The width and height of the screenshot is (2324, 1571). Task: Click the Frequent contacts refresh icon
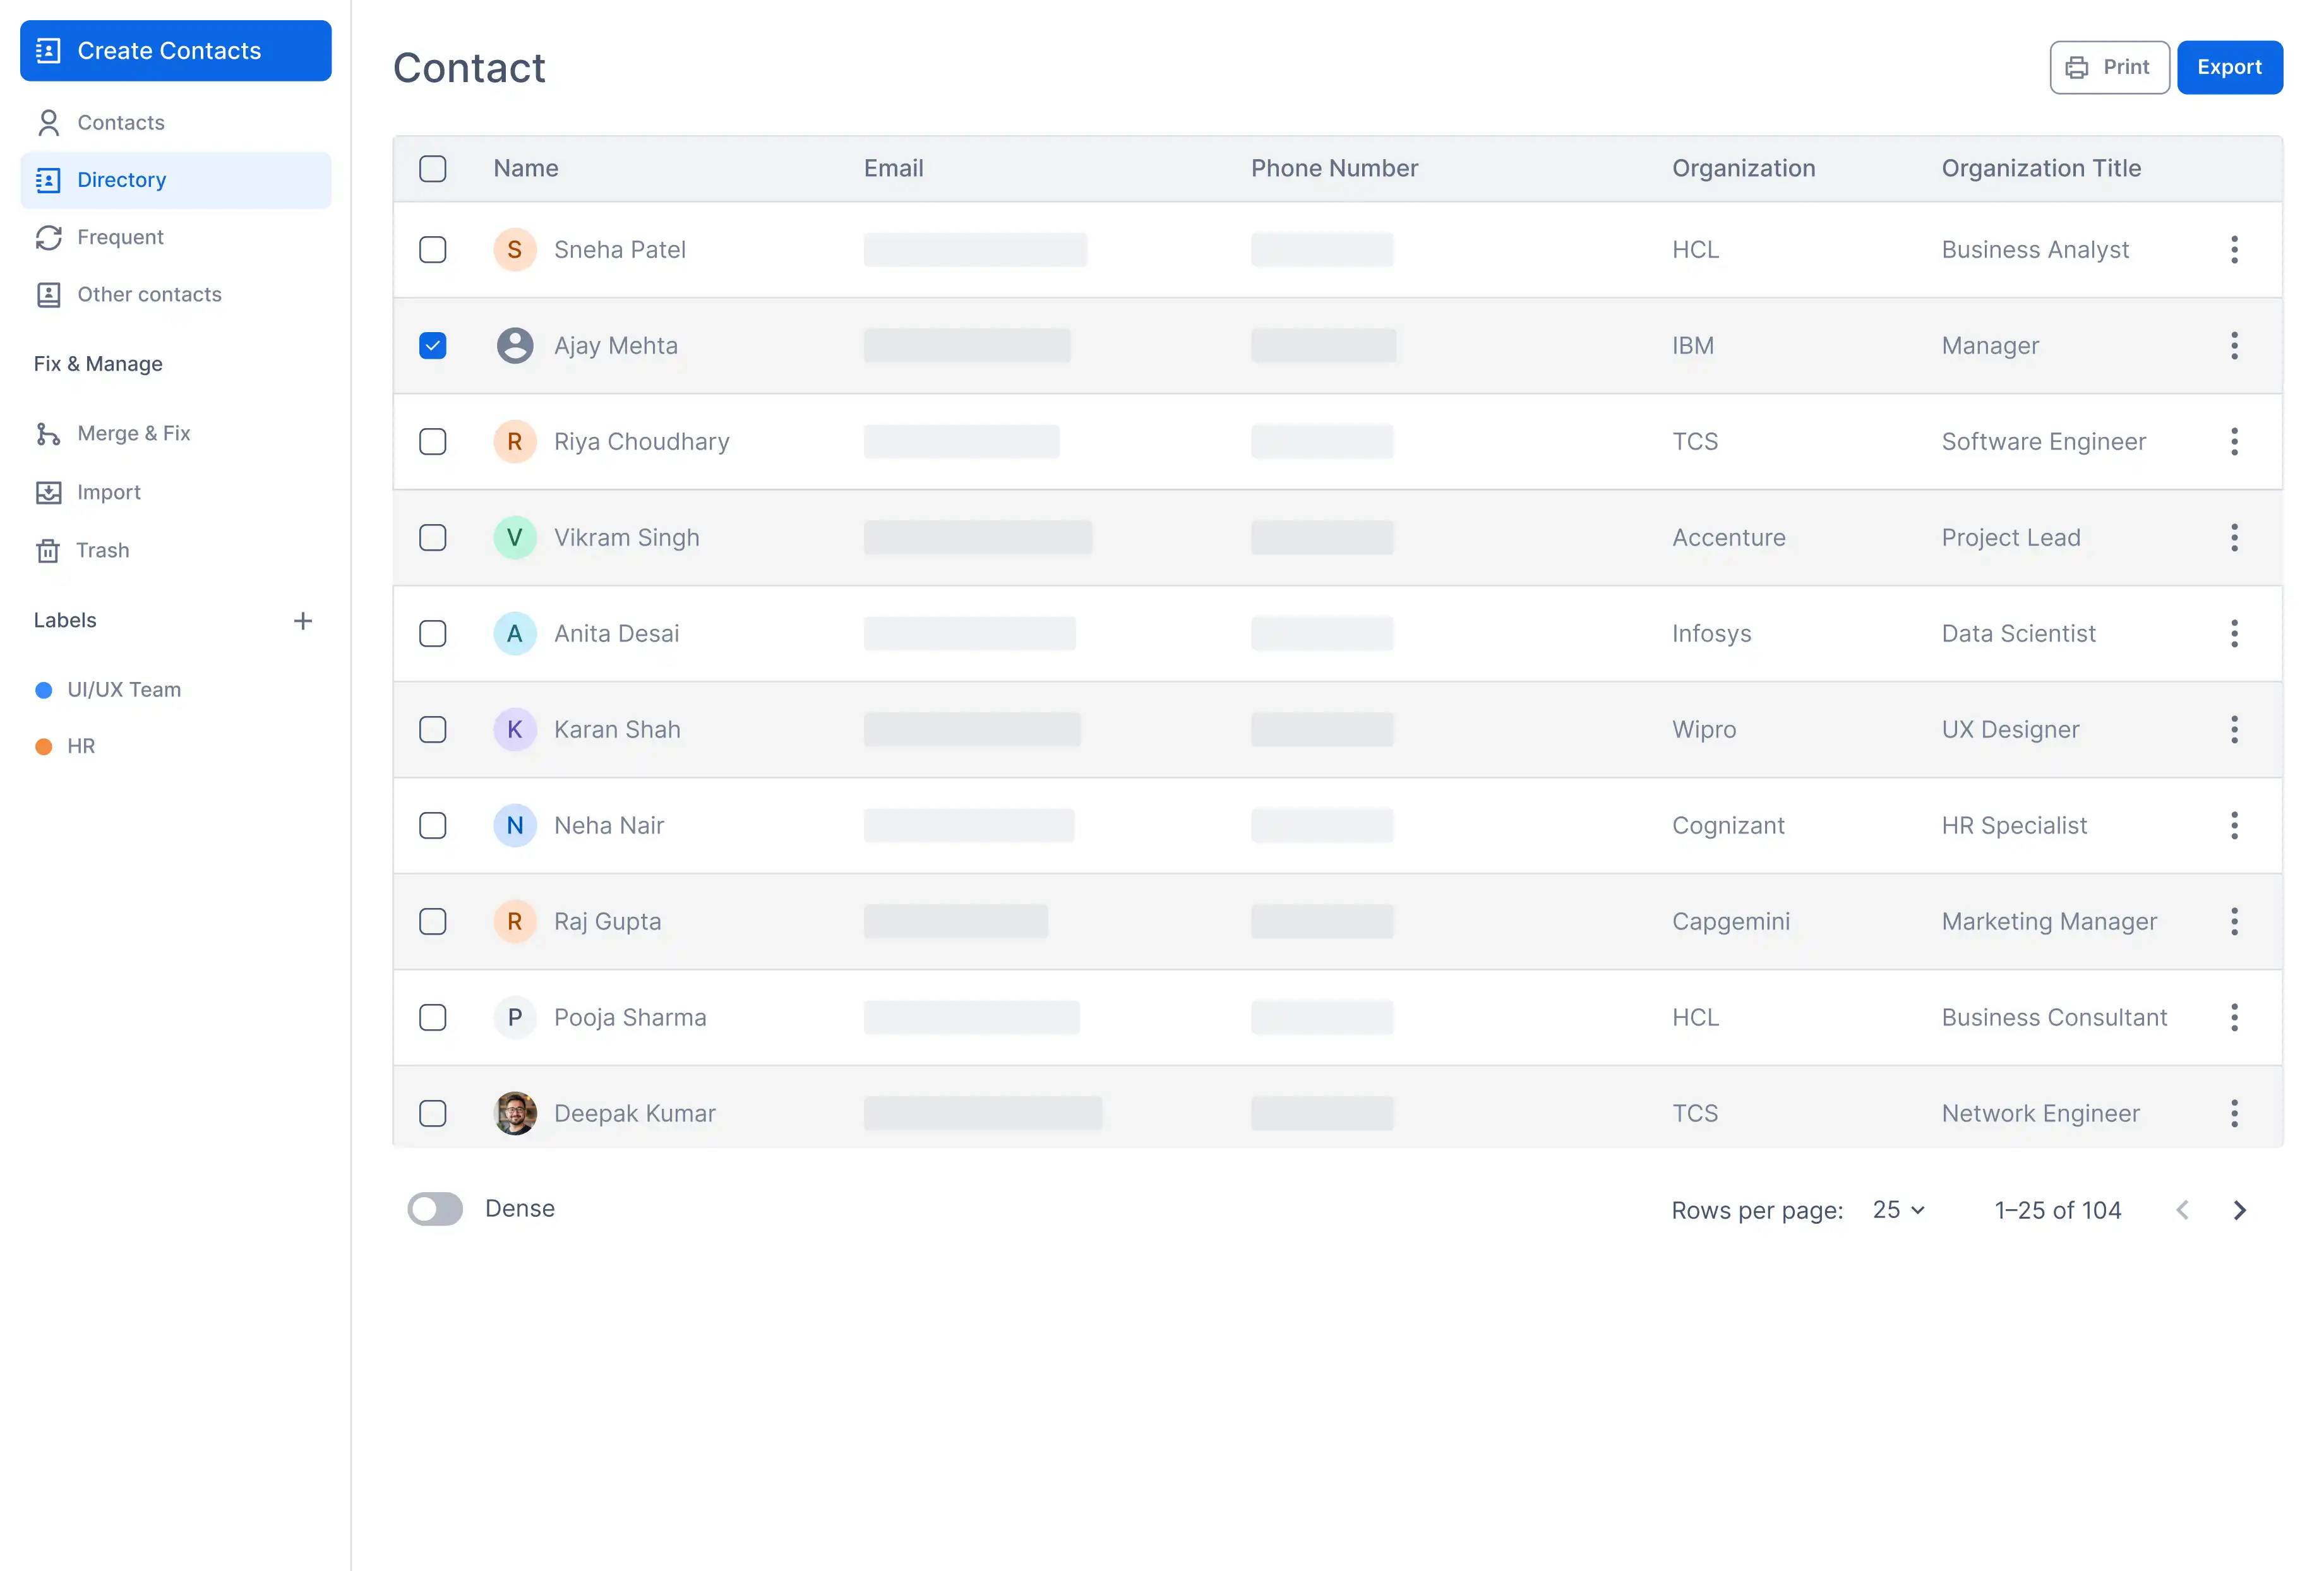click(48, 237)
